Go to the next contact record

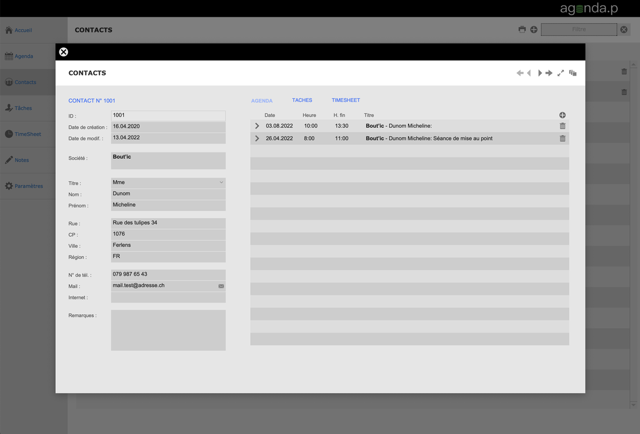[x=539, y=73]
